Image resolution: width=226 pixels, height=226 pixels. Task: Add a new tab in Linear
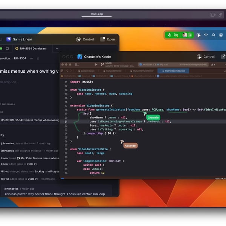[57, 49]
